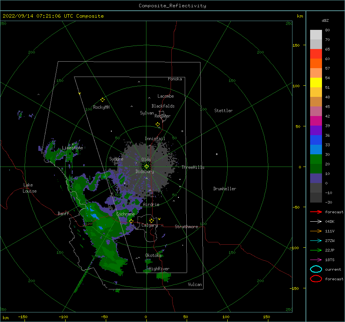Image resolution: width=345 pixels, height=322 pixels.
Task: Click the RockyMH label
Action: click(101, 107)
